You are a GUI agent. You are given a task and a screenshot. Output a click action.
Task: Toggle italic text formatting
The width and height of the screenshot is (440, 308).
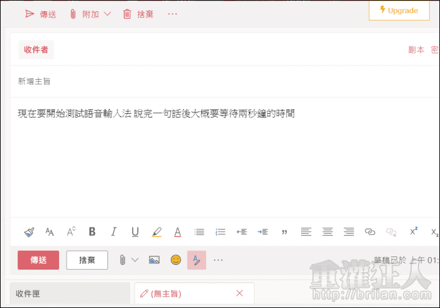tap(114, 232)
